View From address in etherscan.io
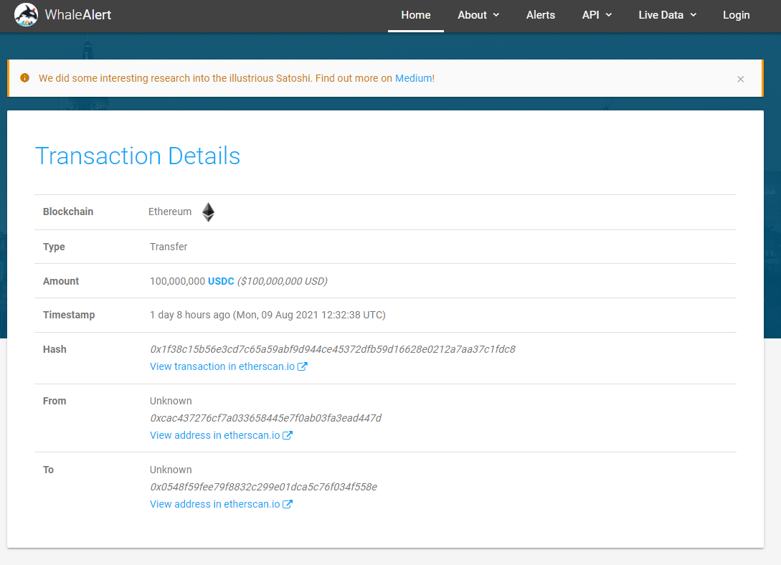Image resolution: width=781 pixels, height=565 pixels. 214,435
